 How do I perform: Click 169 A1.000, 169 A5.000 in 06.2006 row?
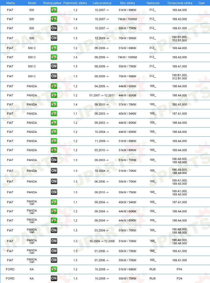(179, 182)
